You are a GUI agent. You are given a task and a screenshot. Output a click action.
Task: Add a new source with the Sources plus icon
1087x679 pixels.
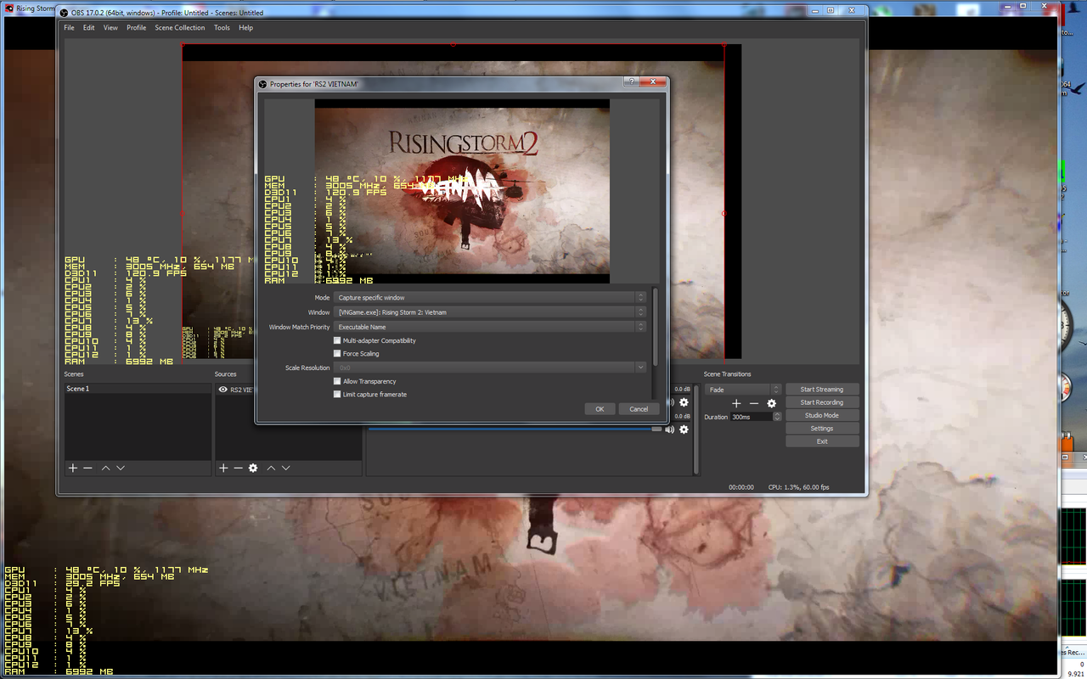223,468
